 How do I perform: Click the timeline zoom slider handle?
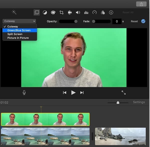(118, 103)
